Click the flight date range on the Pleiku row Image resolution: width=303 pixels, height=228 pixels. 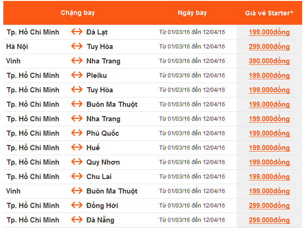pyautogui.click(x=192, y=76)
